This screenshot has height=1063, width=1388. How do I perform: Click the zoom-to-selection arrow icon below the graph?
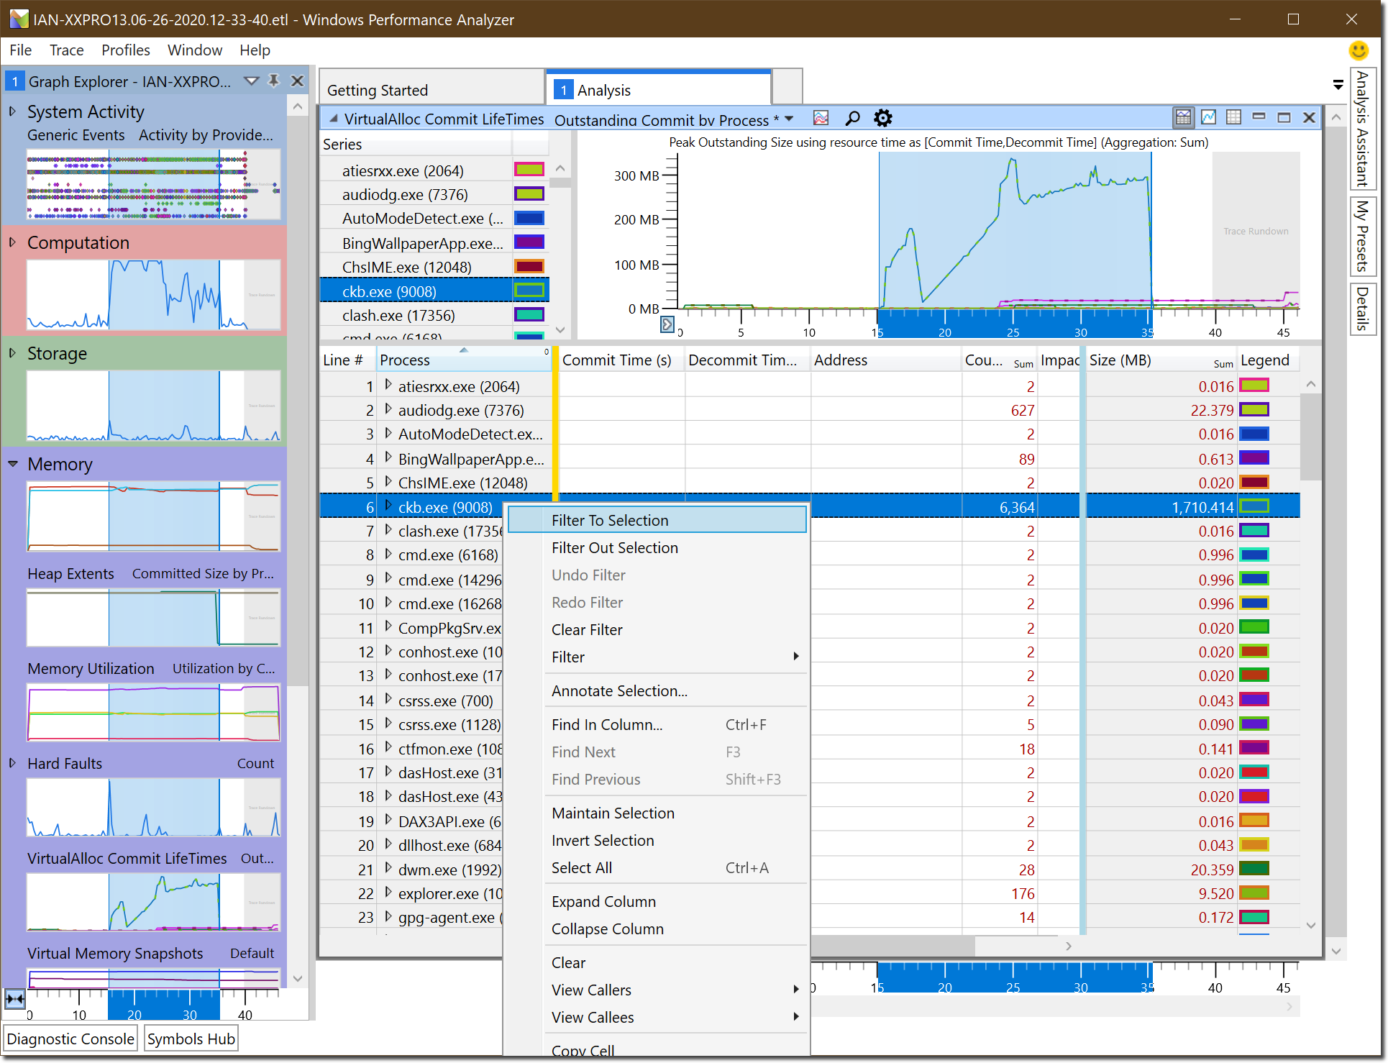[x=667, y=325]
